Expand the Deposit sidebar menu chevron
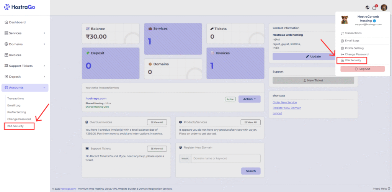The image size is (392, 192). [x=44, y=77]
